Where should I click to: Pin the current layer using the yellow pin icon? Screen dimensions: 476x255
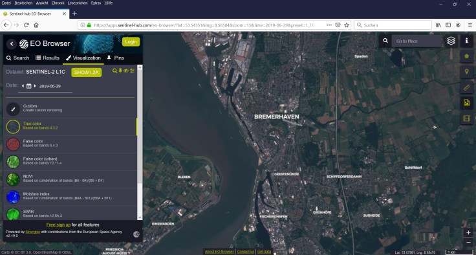120,71
